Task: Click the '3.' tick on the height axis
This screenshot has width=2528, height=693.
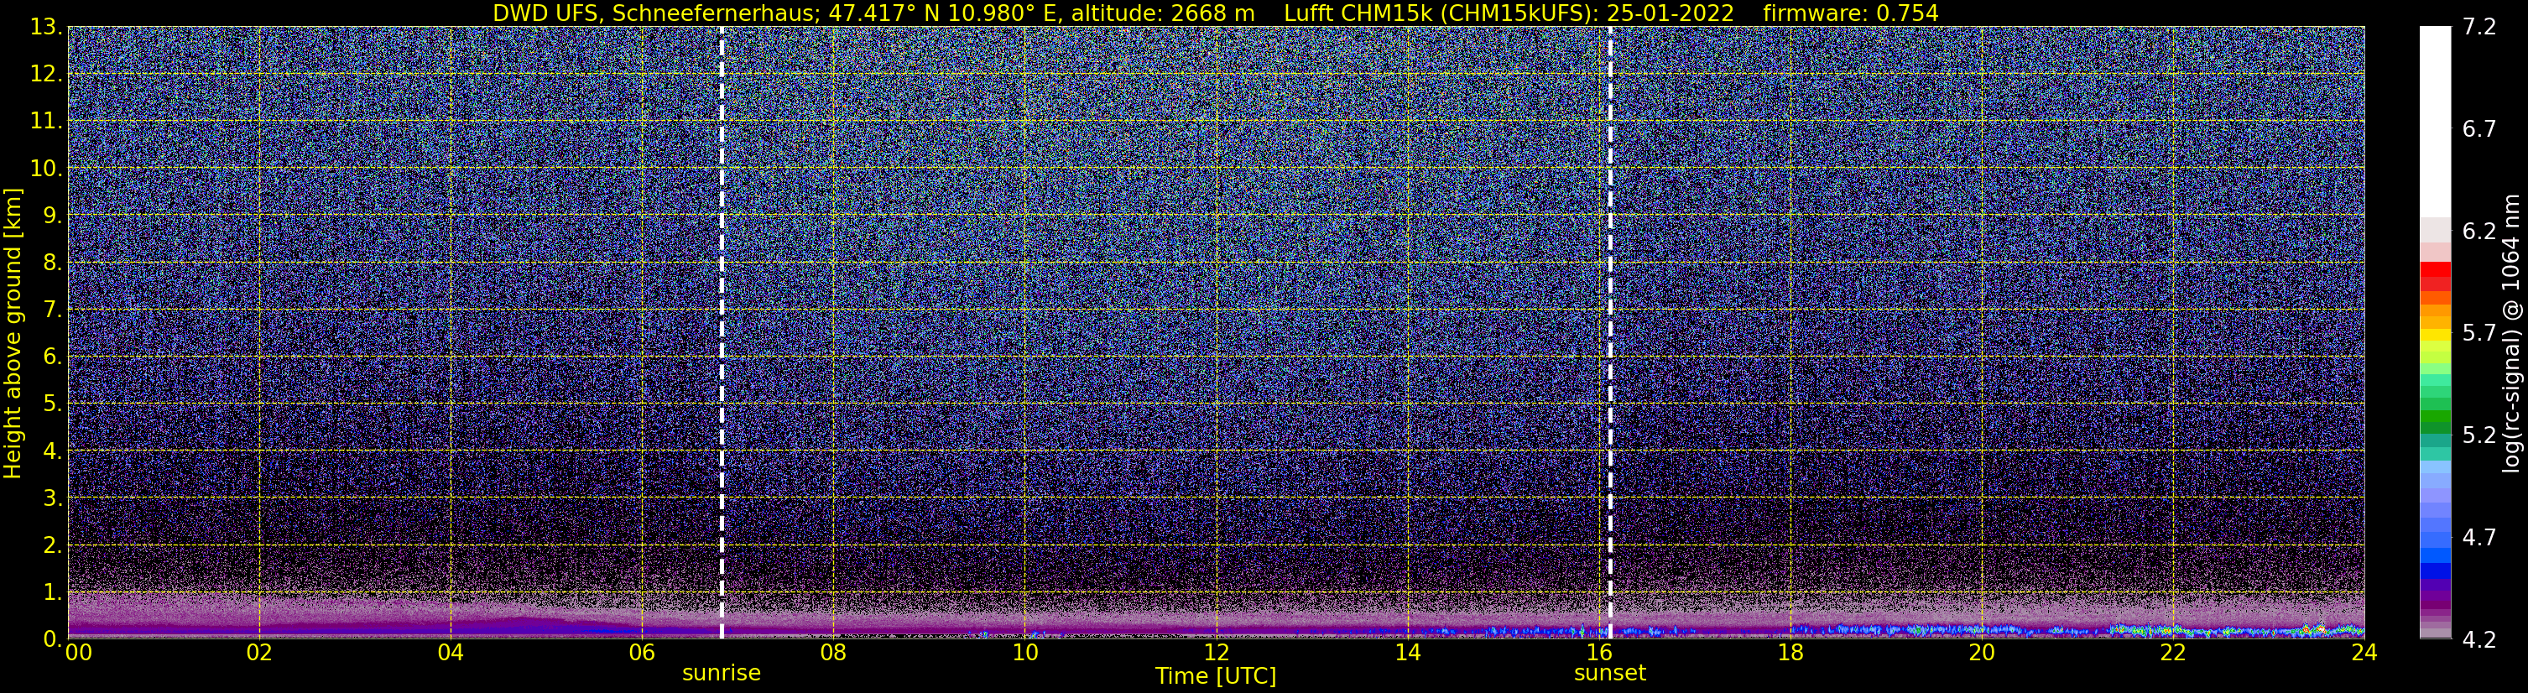Action: (52, 498)
